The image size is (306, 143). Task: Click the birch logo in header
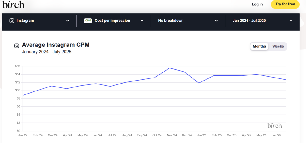(x=14, y=4)
